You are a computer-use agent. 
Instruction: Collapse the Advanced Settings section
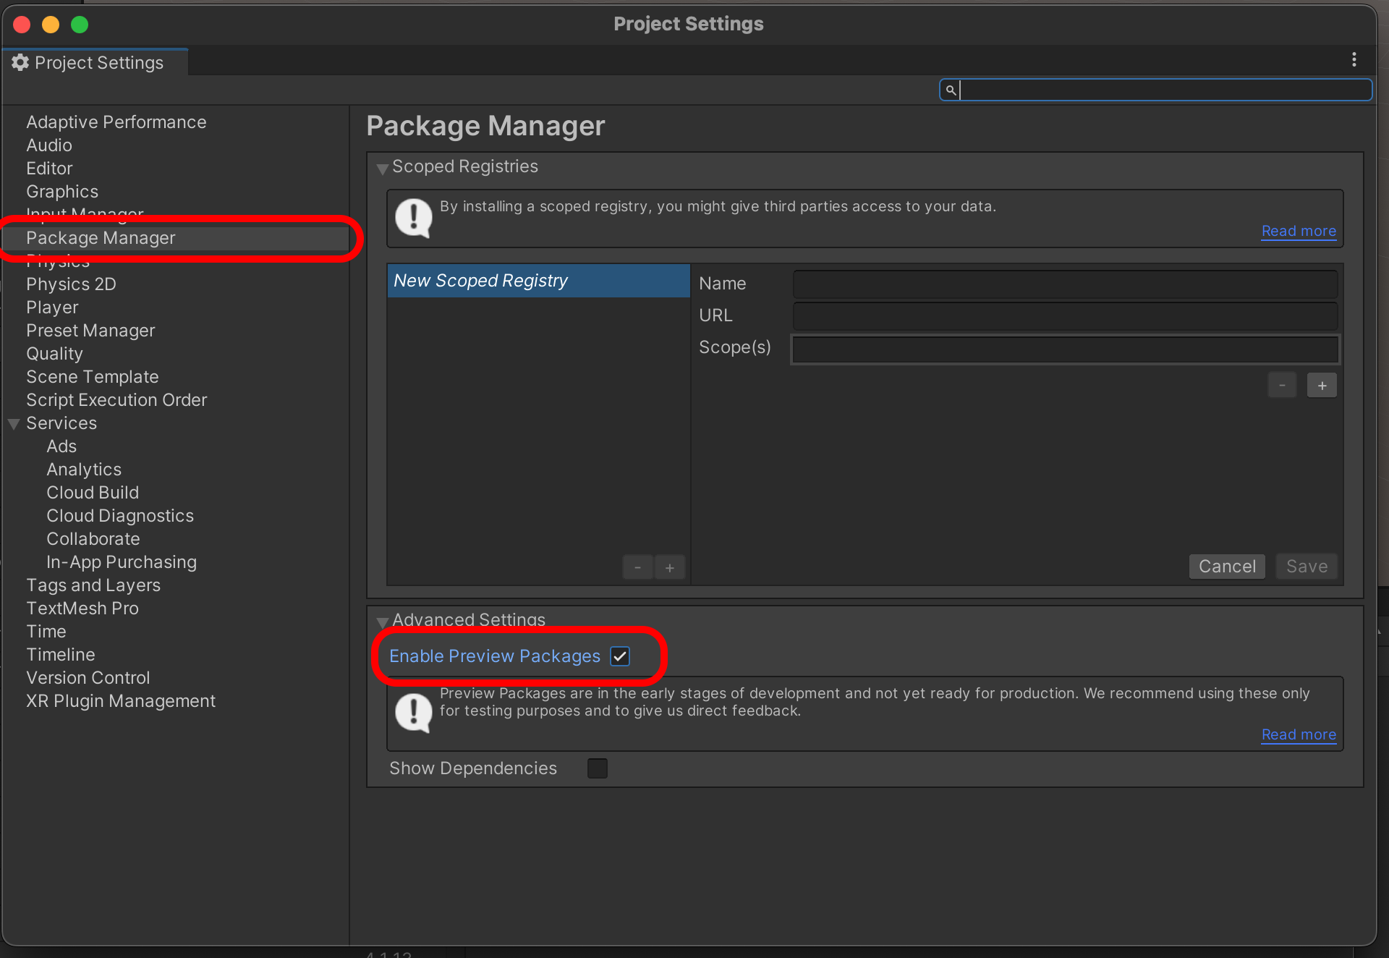383,622
